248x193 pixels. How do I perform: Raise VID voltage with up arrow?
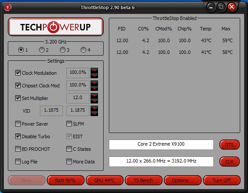[94, 108]
